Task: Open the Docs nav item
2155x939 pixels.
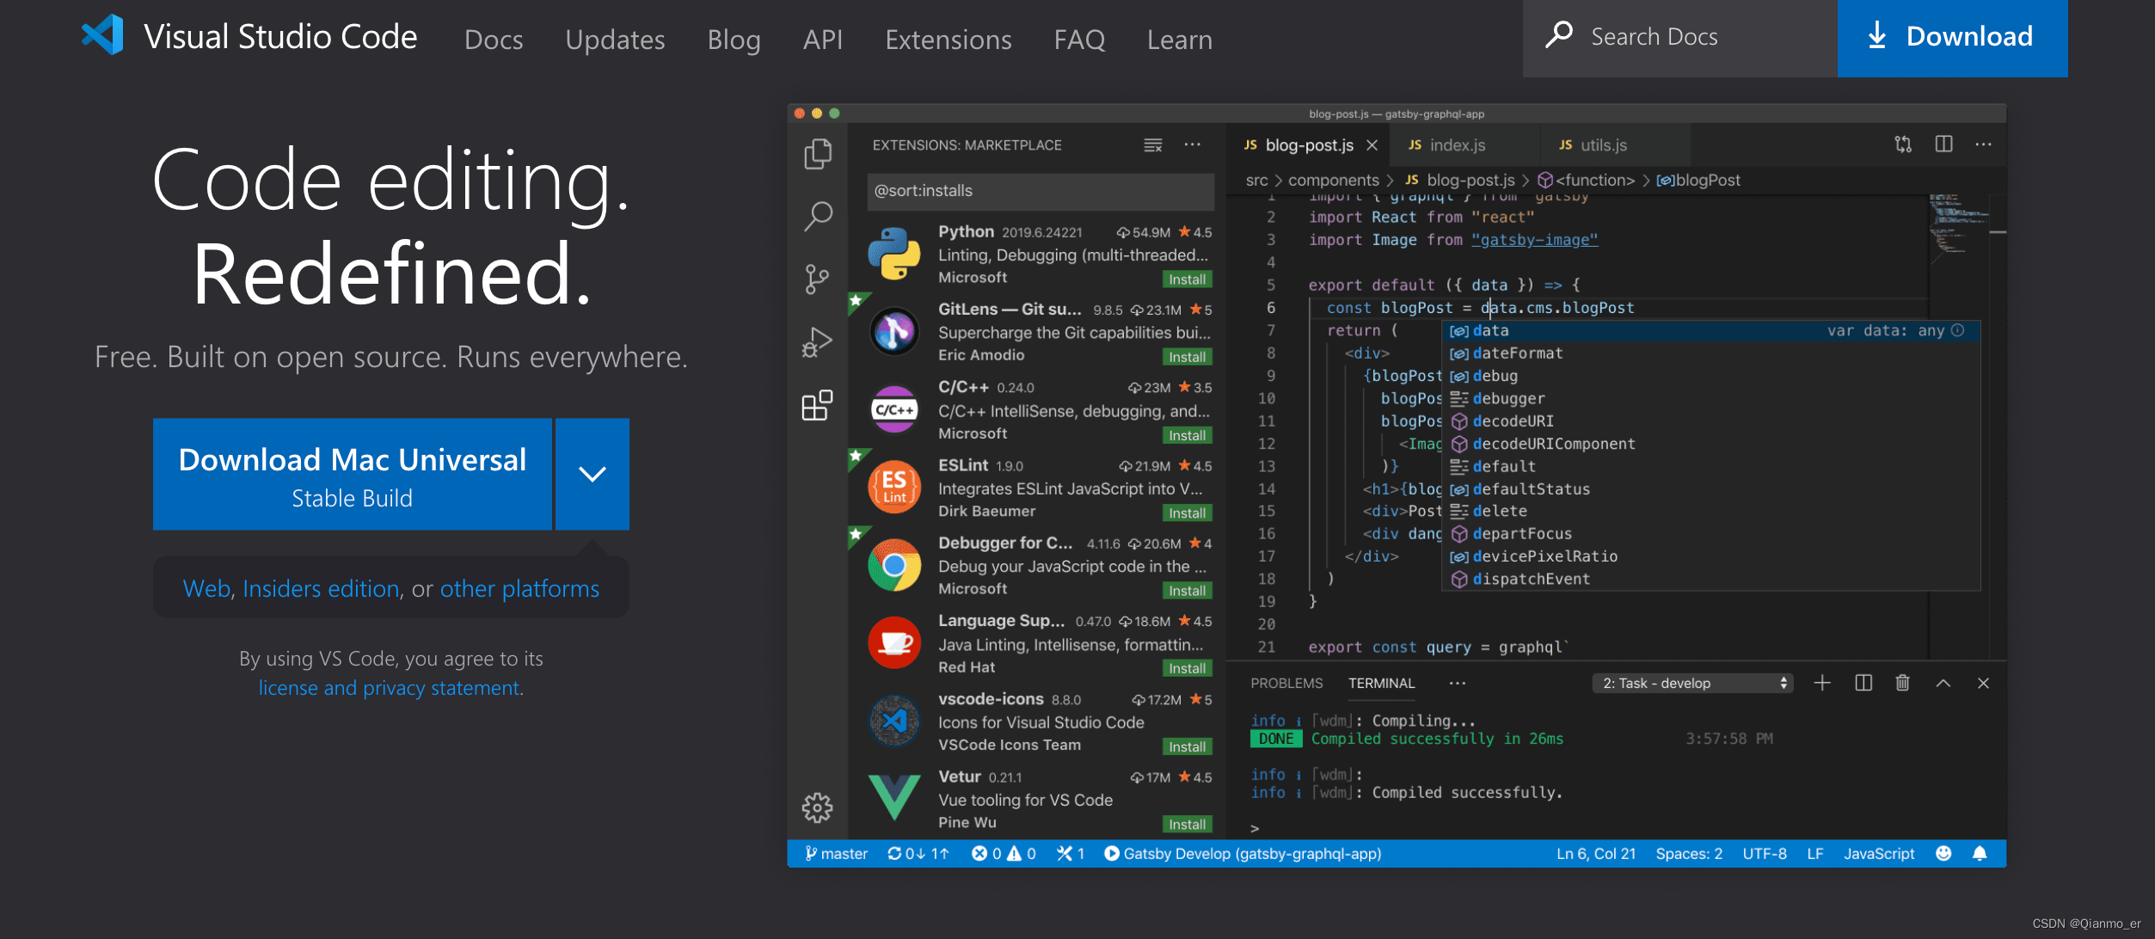Action: pyautogui.click(x=494, y=40)
